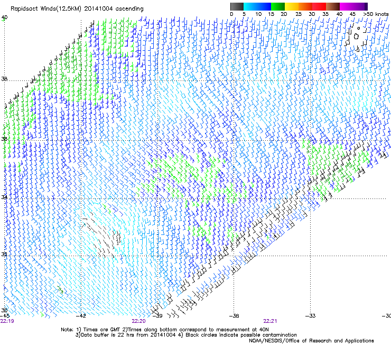391x344 pixels.
Task: Click the purple time label '22:20'
Action: [138, 321]
